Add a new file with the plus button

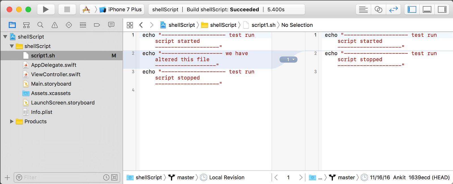7,177
